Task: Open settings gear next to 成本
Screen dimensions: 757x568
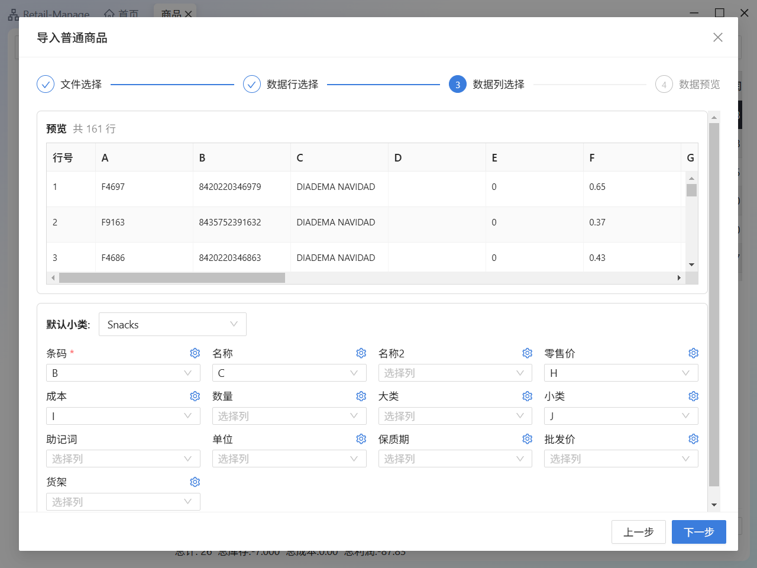Action: point(195,396)
